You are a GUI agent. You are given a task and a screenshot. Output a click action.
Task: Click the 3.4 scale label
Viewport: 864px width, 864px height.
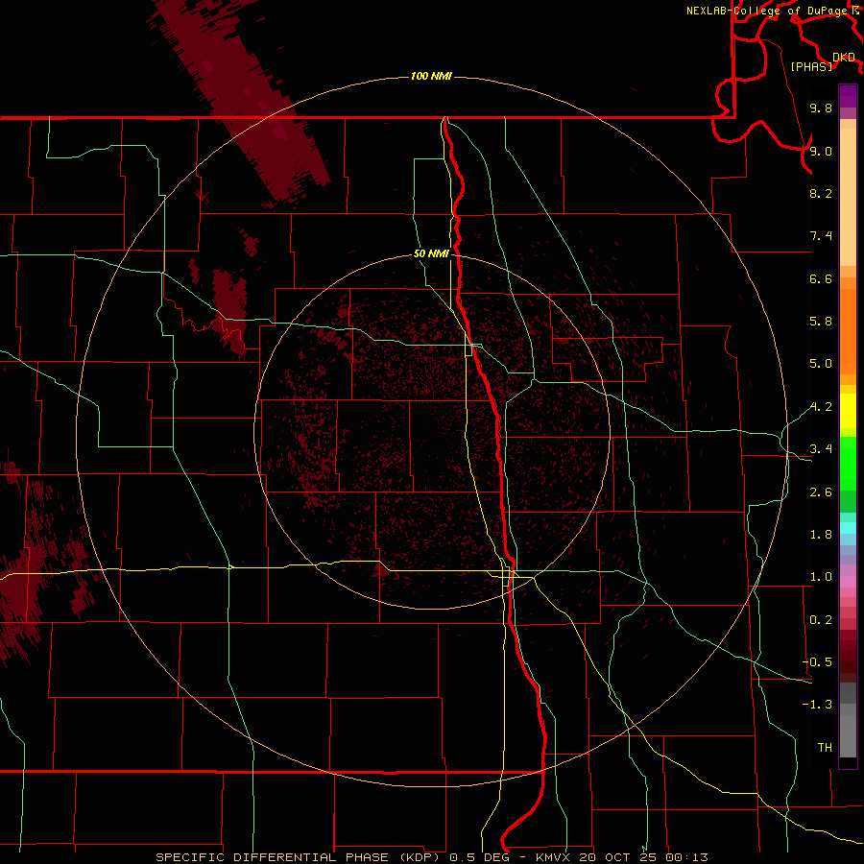pos(821,449)
